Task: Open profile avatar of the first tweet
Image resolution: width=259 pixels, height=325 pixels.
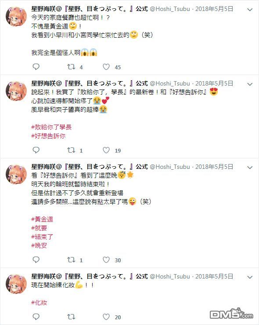Action: (16, 17)
